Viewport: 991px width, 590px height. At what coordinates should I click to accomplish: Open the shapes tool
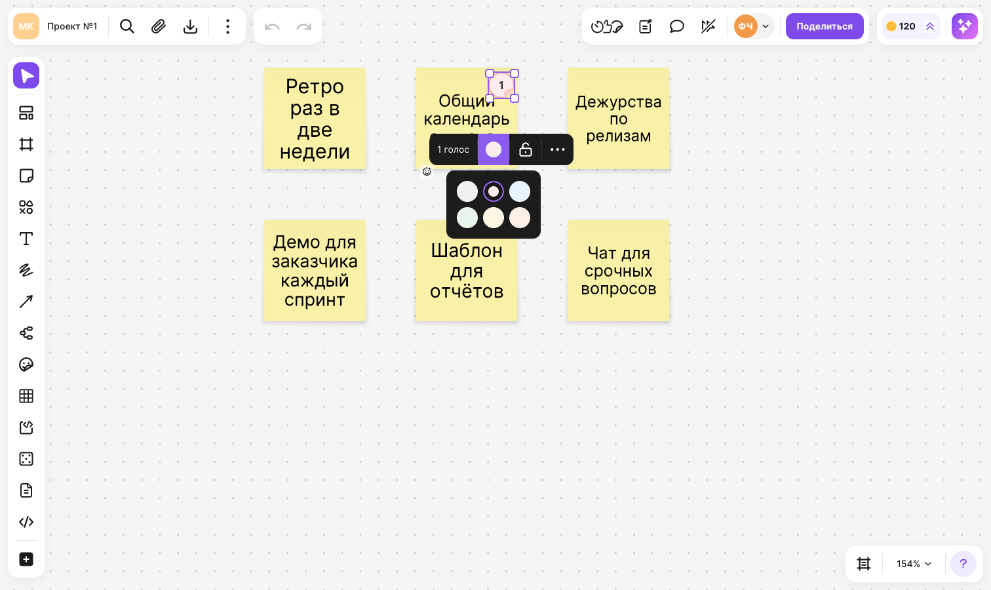coord(26,207)
